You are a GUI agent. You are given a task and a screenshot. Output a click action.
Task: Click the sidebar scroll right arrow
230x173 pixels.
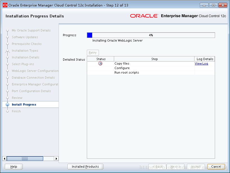coord(56,158)
